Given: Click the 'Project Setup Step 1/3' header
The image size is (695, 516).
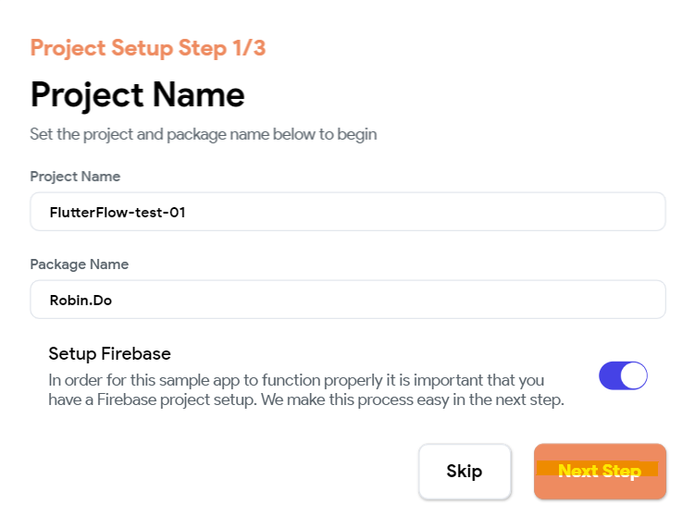Looking at the screenshot, I should tap(148, 48).
